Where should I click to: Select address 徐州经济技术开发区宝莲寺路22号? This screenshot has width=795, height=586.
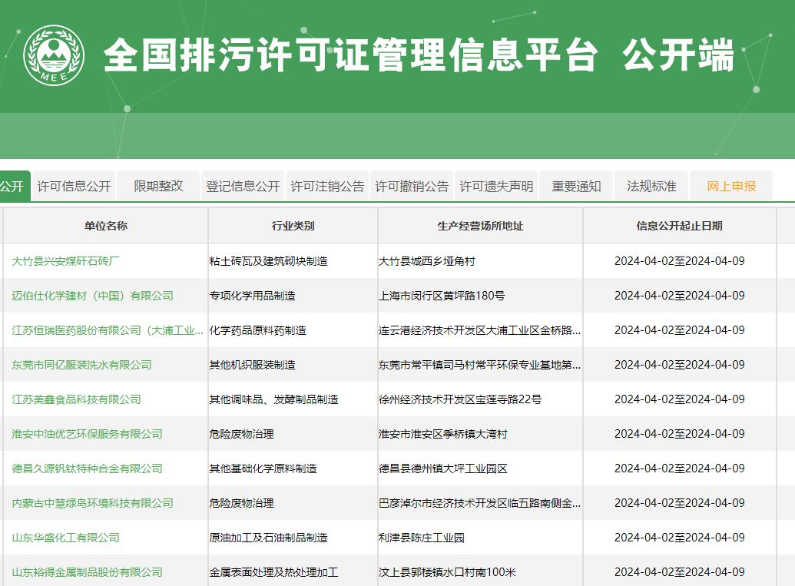(460, 399)
